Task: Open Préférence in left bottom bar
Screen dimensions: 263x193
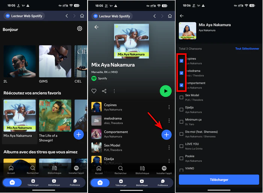Action: pos(75,183)
